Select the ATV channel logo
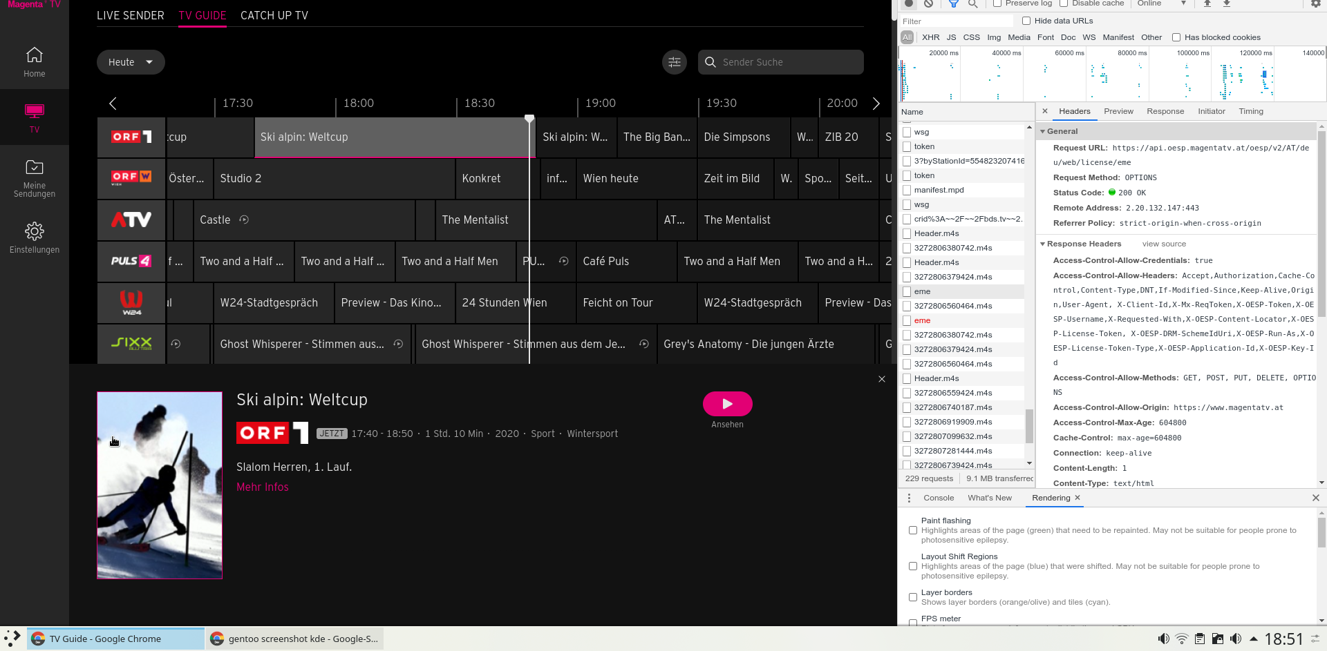The height and width of the screenshot is (651, 1327). click(x=131, y=220)
